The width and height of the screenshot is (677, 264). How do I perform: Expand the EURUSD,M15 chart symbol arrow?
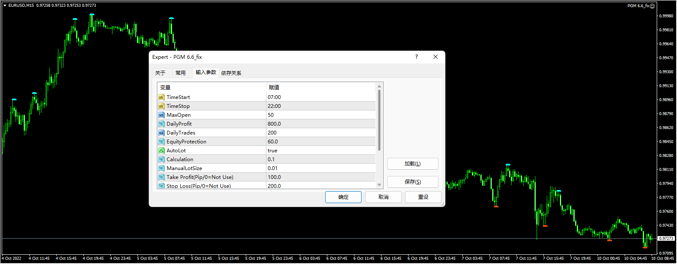(5, 5)
